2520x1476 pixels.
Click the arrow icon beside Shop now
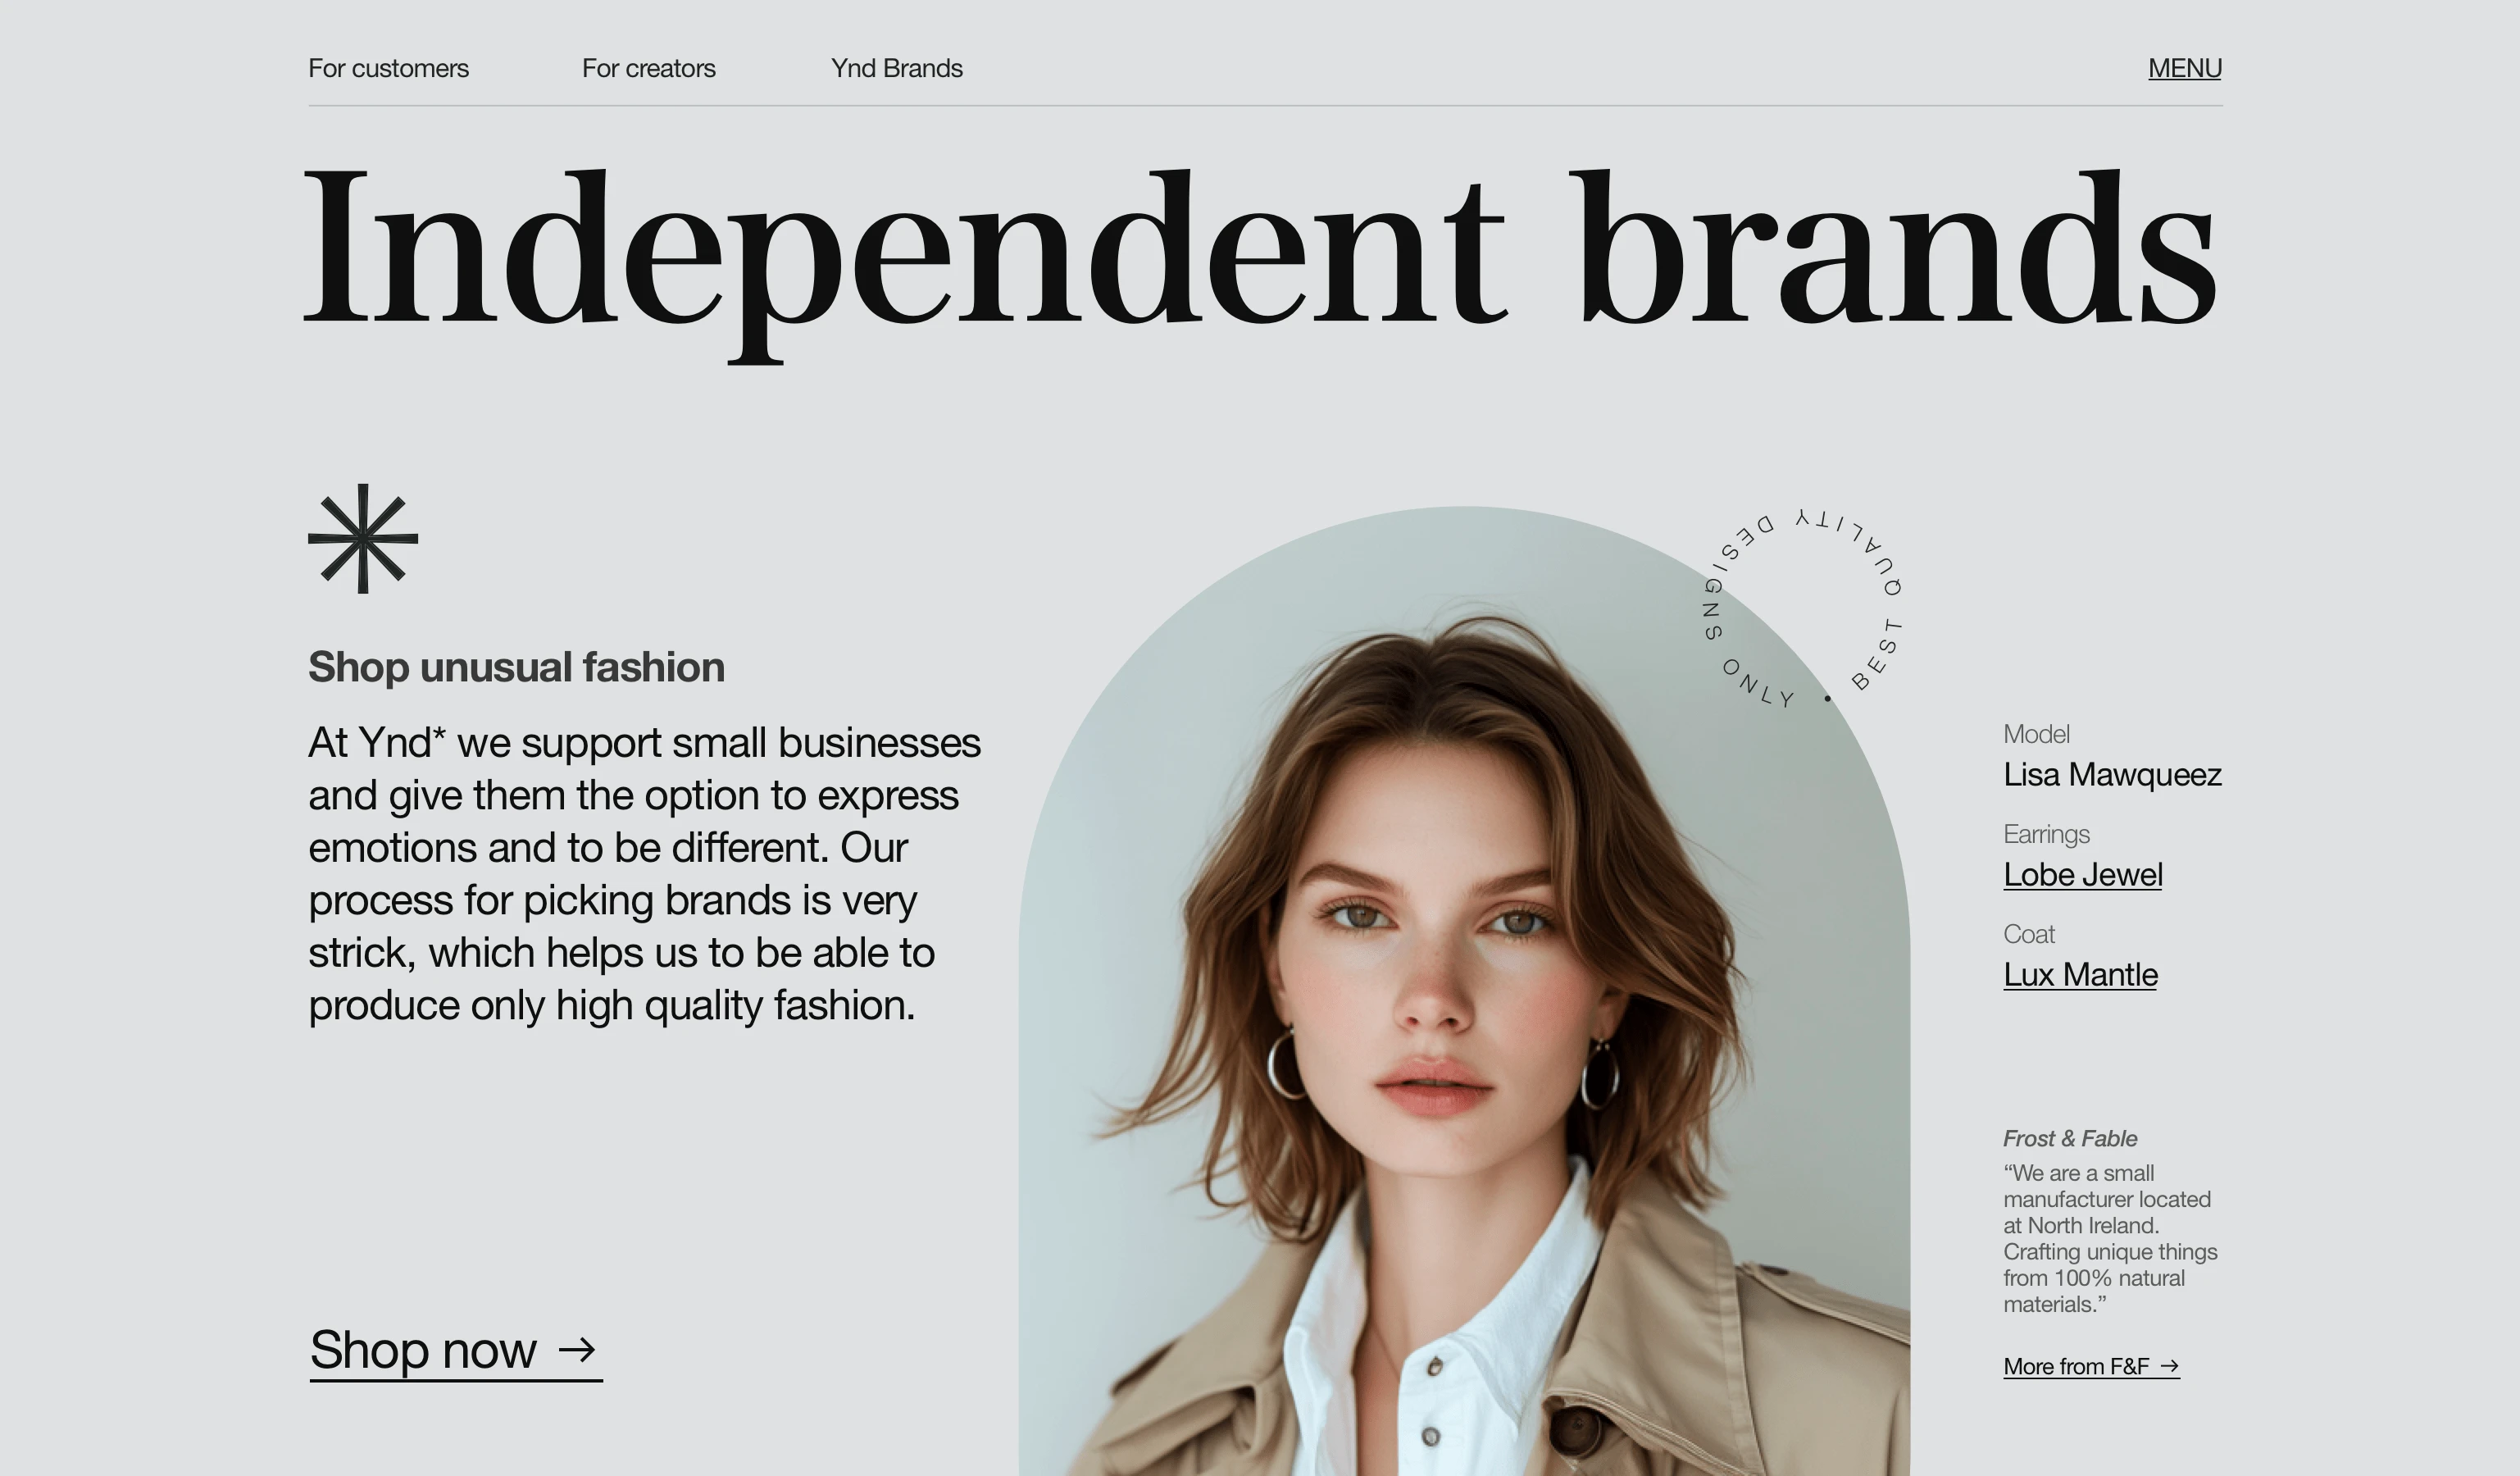(x=577, y=1350)
